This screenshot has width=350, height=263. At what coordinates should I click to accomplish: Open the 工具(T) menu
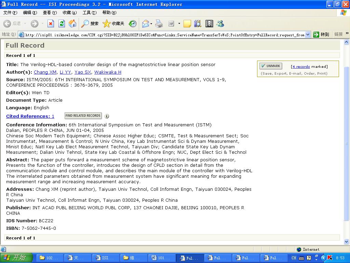tap(89, 13)
